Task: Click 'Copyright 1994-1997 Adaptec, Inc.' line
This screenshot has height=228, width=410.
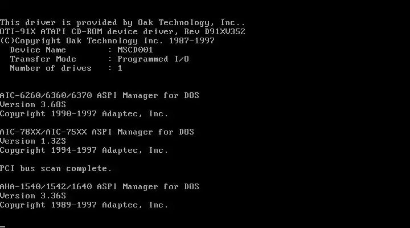Action: [x=84, y=150]
